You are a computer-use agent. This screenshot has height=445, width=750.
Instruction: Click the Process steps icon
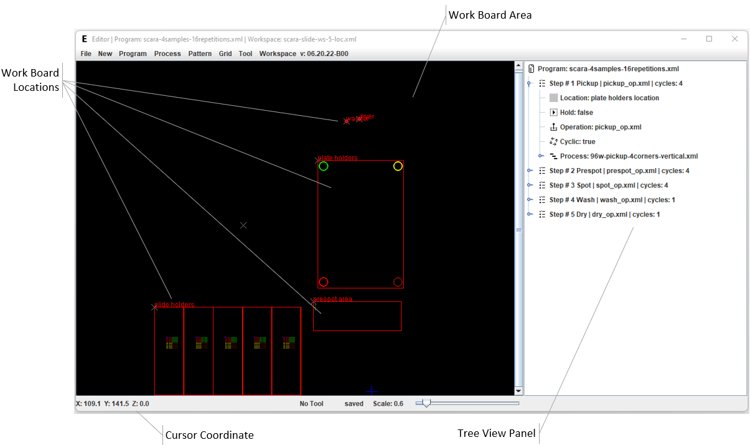[x=553, y=156]
